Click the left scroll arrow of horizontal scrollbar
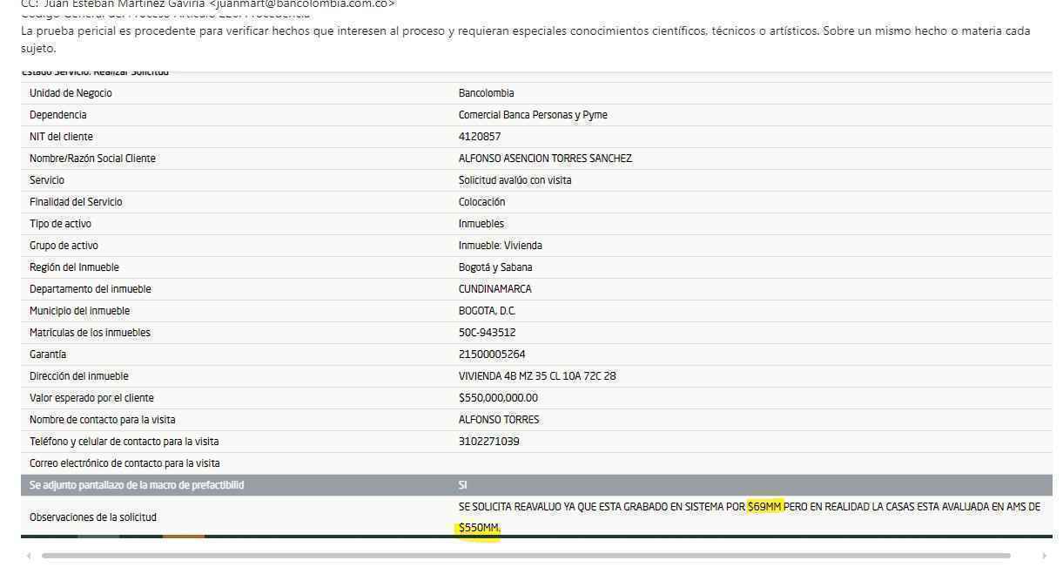The width and height of the screenshot is (1063, 567). point(28,556)
